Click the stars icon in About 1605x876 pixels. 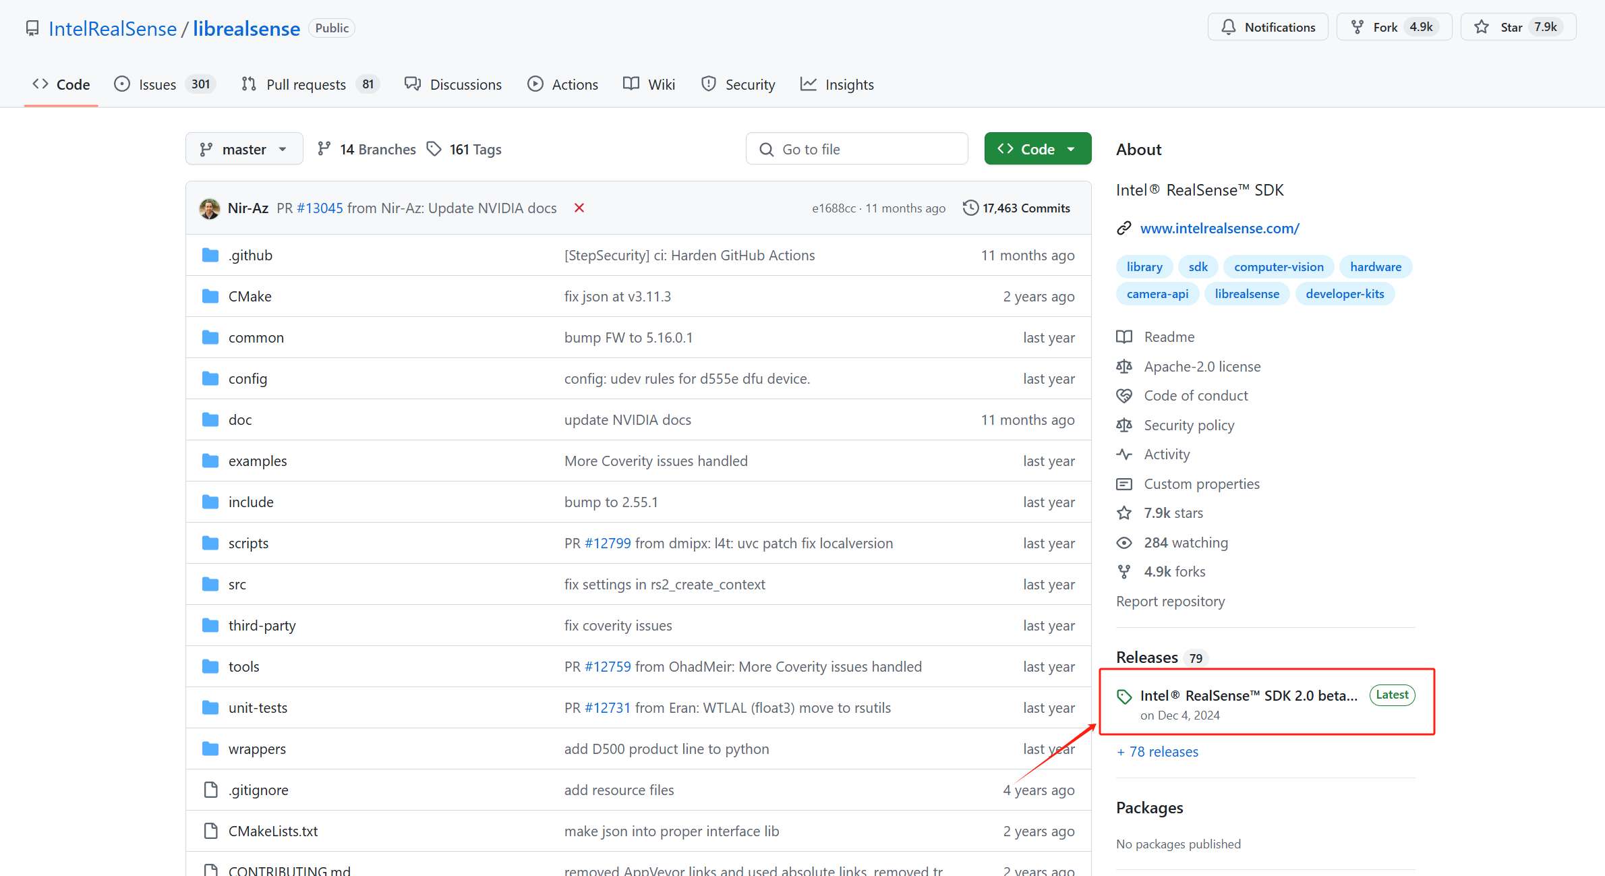pyautogui.click(x=1124, y=513)
